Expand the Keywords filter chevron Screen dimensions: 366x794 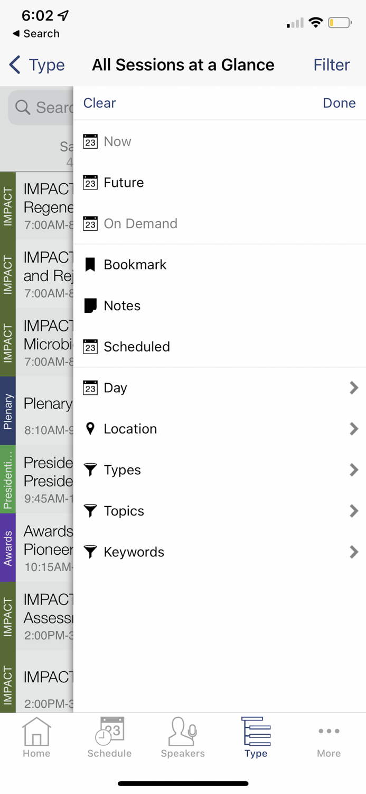coord(354,552)
